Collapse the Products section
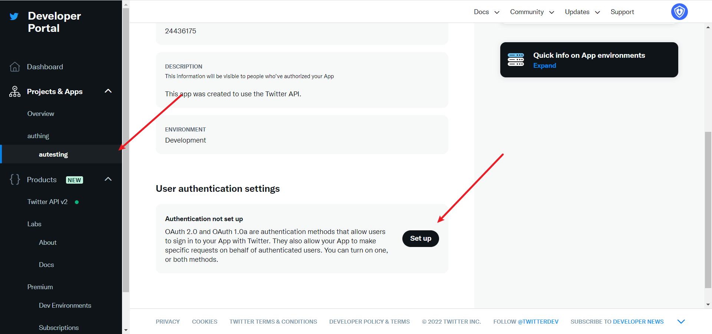This screenshot has height=334, width=712. (x=108, y=179)
